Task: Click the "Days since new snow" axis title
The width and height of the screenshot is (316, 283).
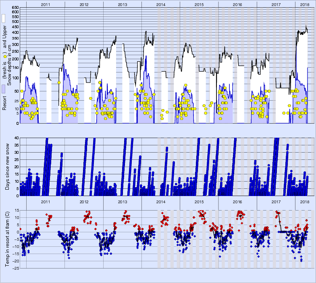Action: pos(8,167)
